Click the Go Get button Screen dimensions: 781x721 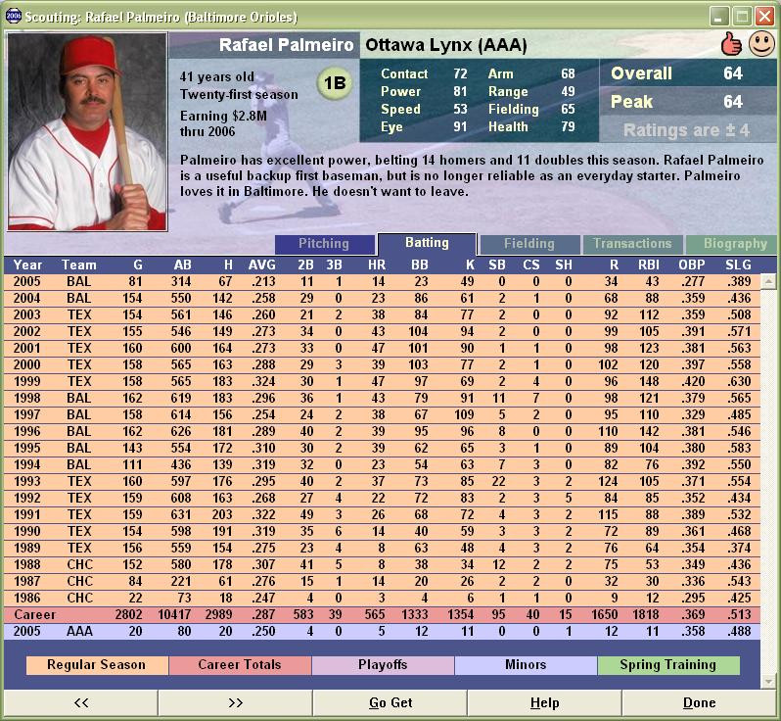[x=390, y=702]
